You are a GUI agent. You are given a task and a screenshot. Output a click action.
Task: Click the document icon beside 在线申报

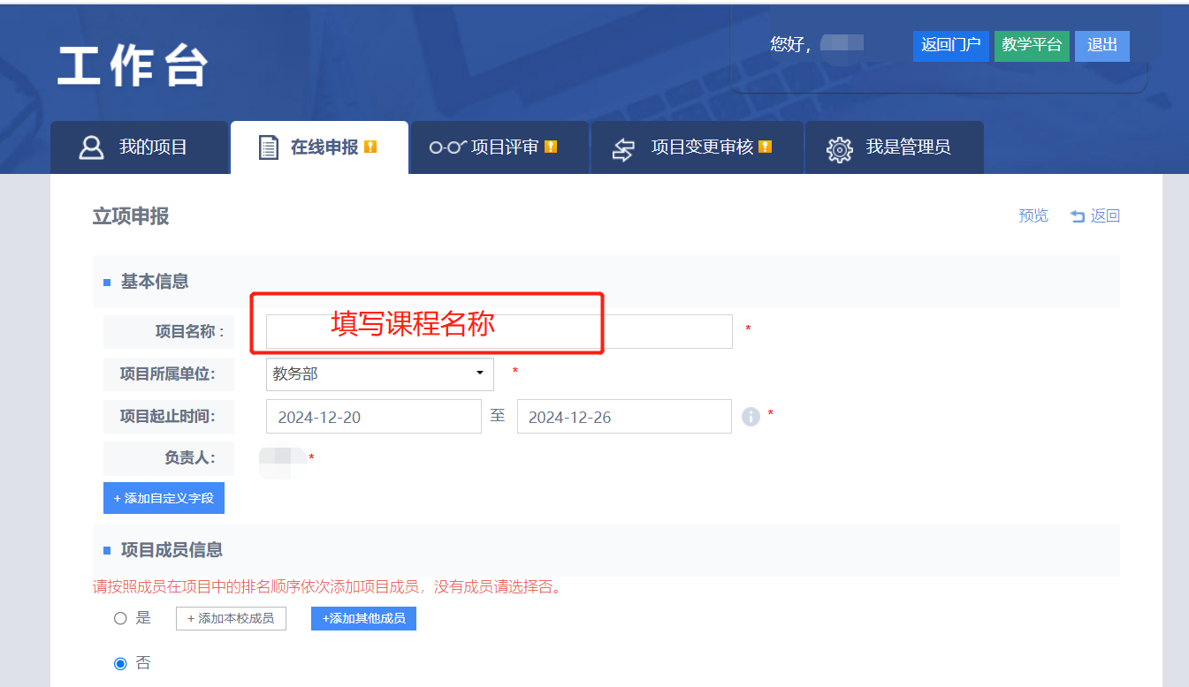[268, 147]
